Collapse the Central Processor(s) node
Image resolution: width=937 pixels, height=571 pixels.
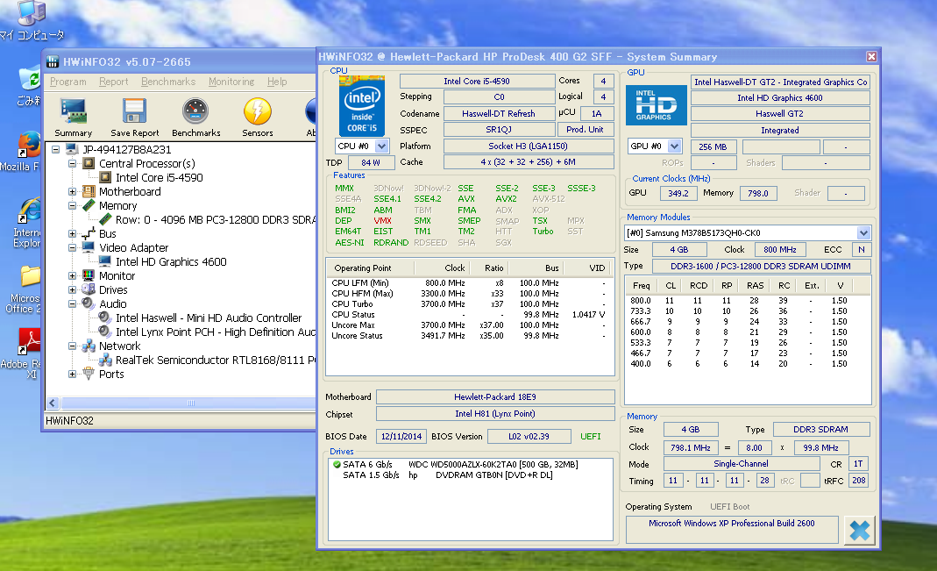coord(72,163)
